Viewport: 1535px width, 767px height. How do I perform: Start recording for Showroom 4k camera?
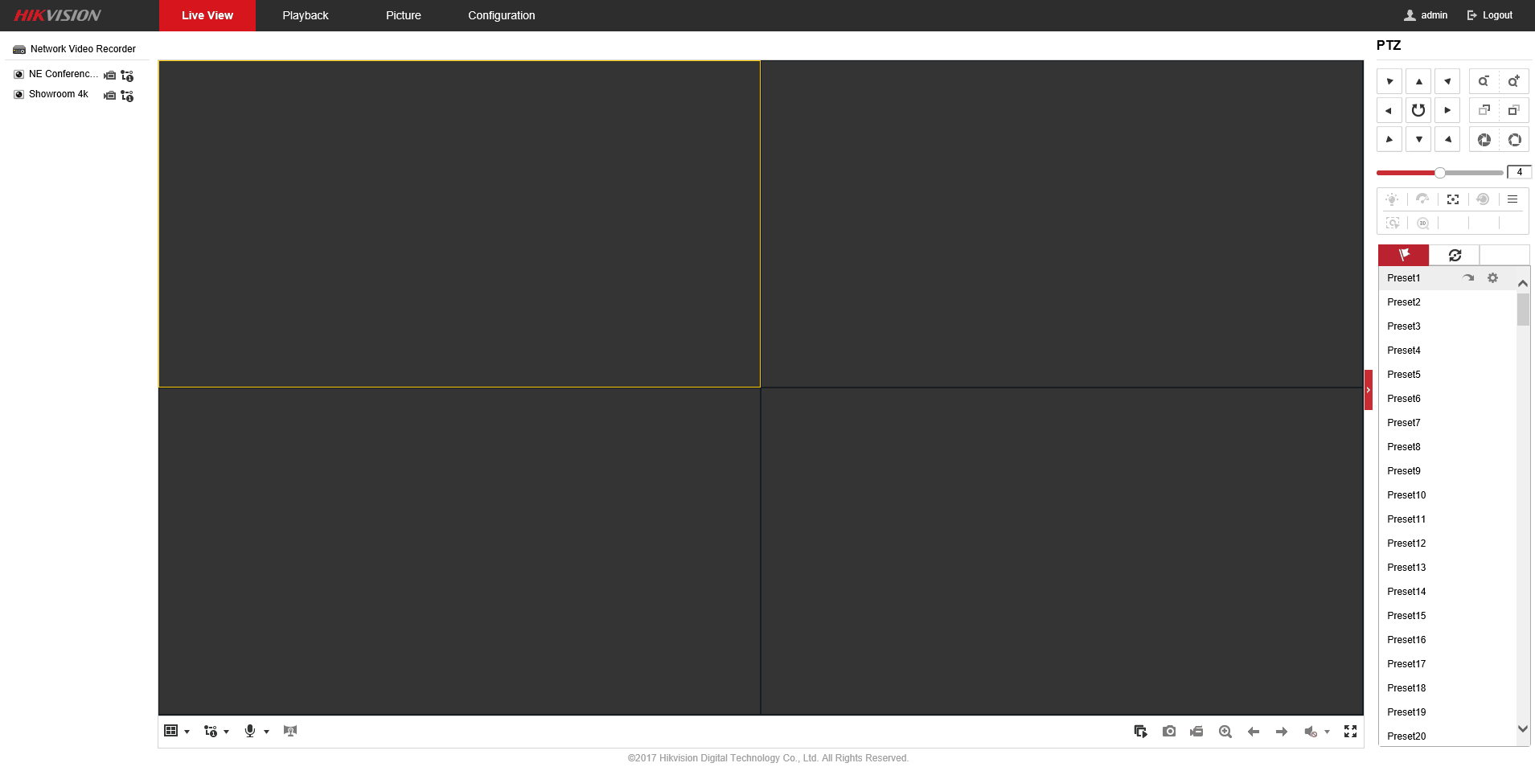coord(110,96)
